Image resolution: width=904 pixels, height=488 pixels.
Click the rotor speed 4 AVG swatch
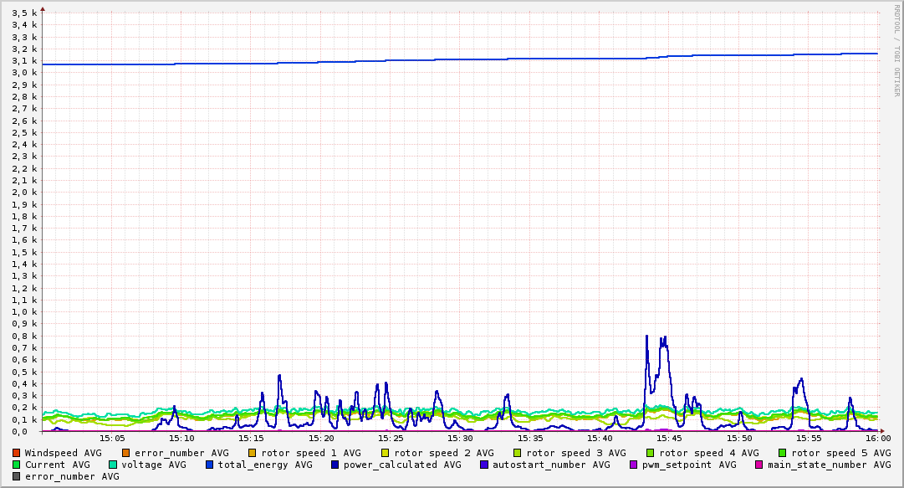coord(651,454)
